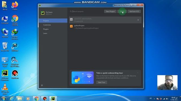Open the Projects section in PyCharm sidebar
The width and height of the screenshot is (181, 101).
coord(53,20)
